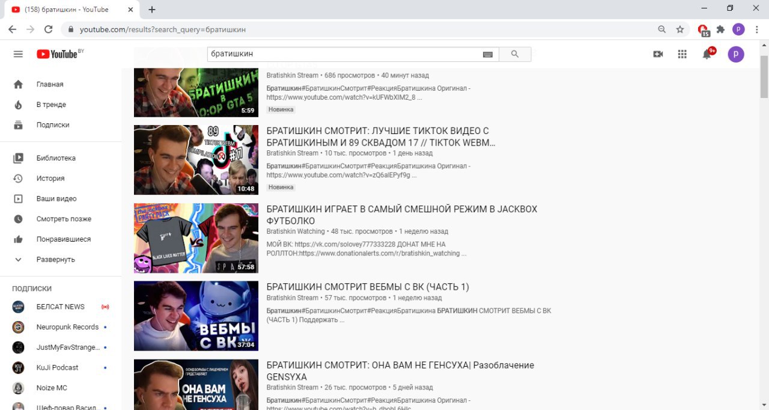769x410 pixels.
Task: Open the TIKTOK WEBM video title link
Action: click(x=381, y=136)
